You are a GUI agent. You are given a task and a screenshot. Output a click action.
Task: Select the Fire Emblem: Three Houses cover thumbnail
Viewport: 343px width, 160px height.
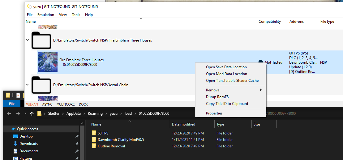point(47,62)
